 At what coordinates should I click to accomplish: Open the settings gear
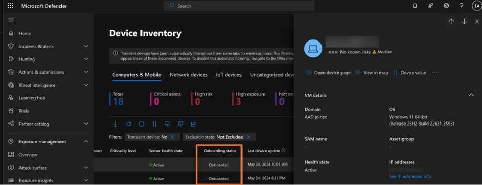pyautogui.click(x=446, y=6)
